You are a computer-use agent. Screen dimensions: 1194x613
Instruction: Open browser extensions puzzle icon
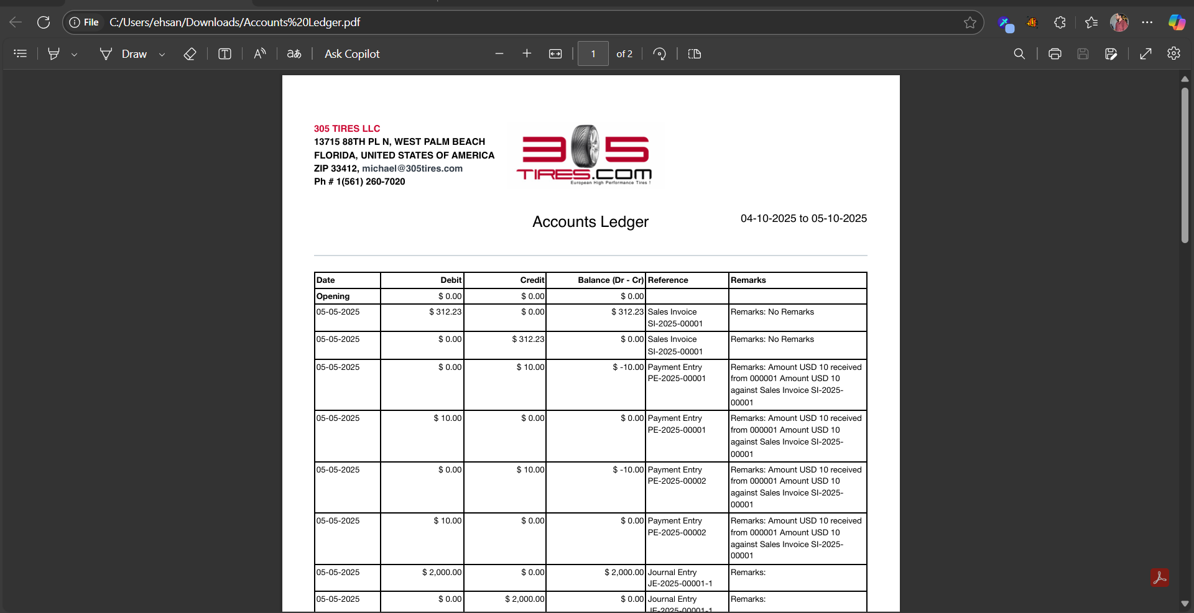(x=1060, y=22)
